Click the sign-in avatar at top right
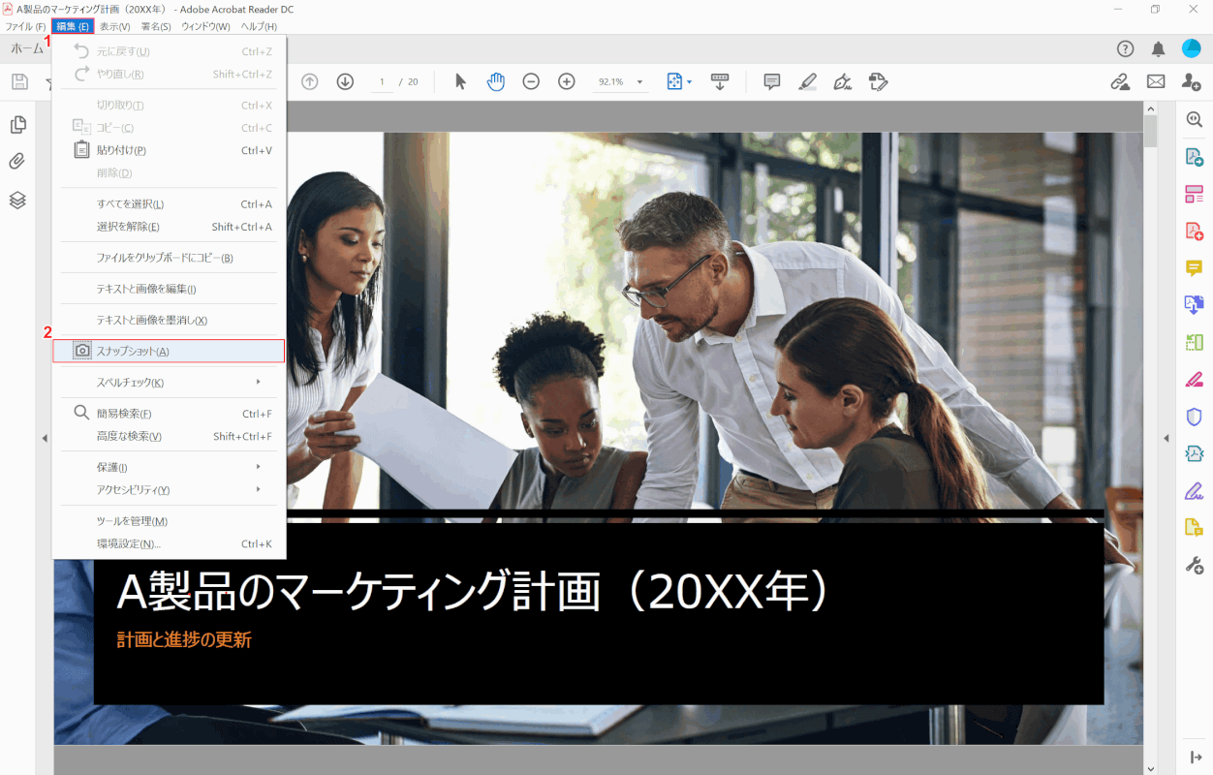 tap(1192, 47)
